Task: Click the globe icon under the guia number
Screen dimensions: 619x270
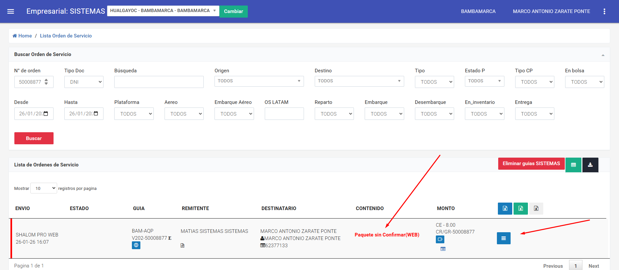Action: 136,245
